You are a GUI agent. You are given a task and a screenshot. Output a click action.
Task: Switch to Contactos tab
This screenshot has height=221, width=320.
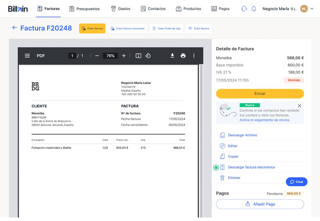(x=153, y=9)
